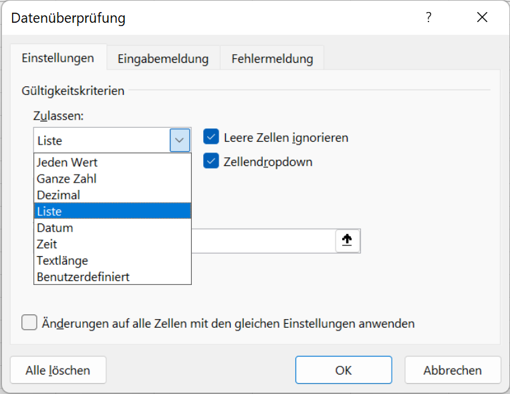The width and height of the screenshot is (510, 394).
Task: Click inside the source input field
Action: (x=263, y=241)
